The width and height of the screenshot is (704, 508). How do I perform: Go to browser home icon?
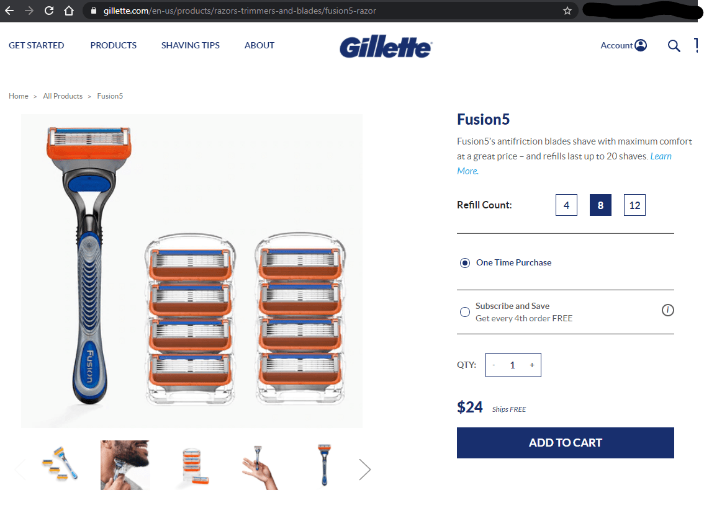pos(69,11)
